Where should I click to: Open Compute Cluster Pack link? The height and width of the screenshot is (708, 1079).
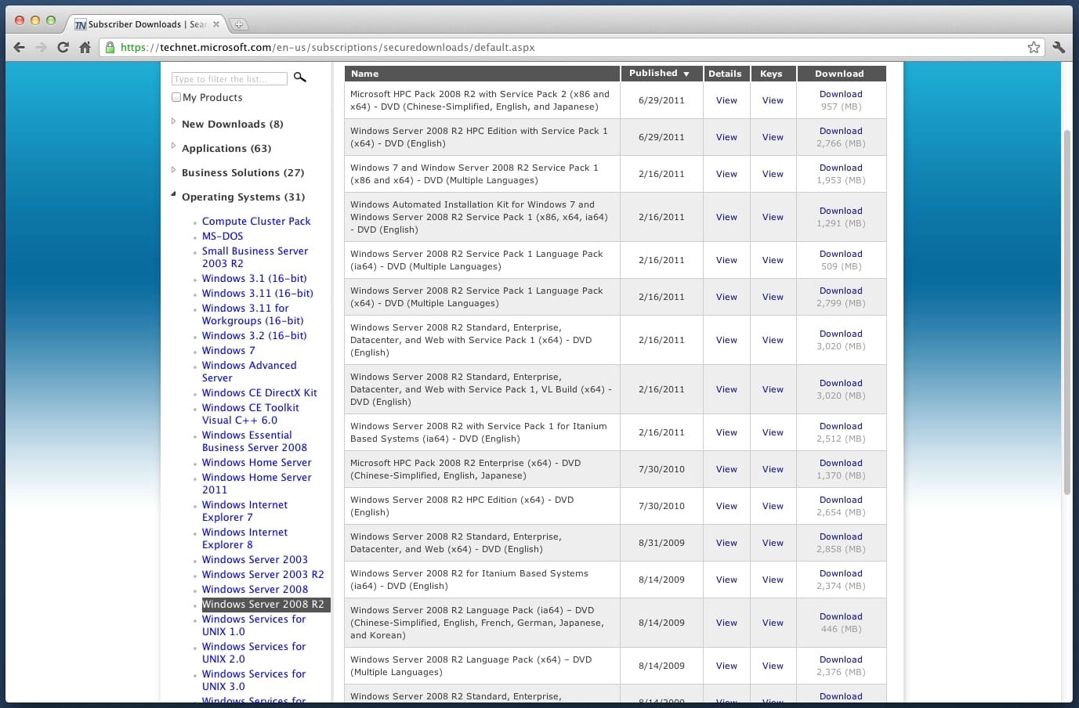[x=256, y=221]
